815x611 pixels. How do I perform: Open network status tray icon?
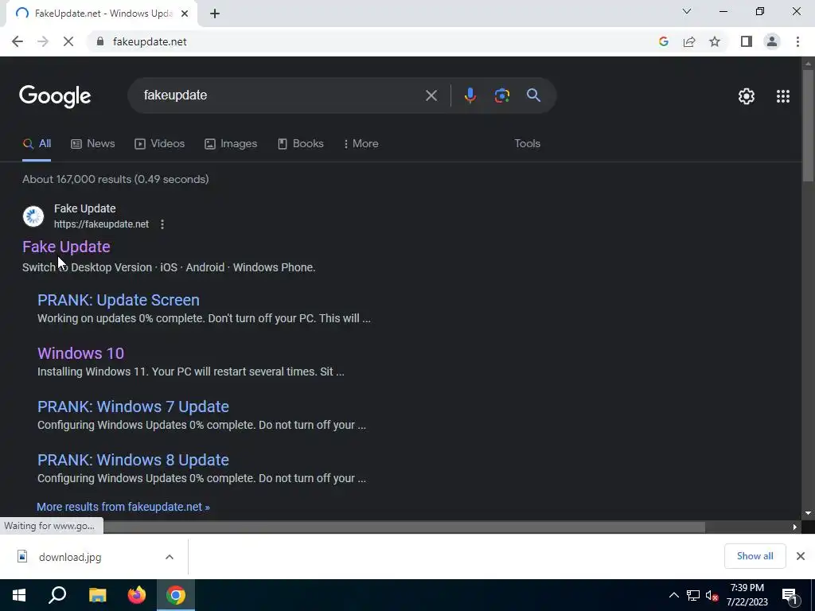tap(693, 595)
